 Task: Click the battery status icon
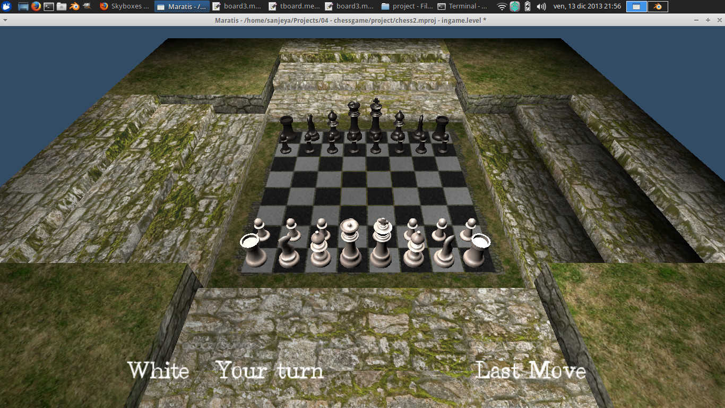[x=528, y=6]
